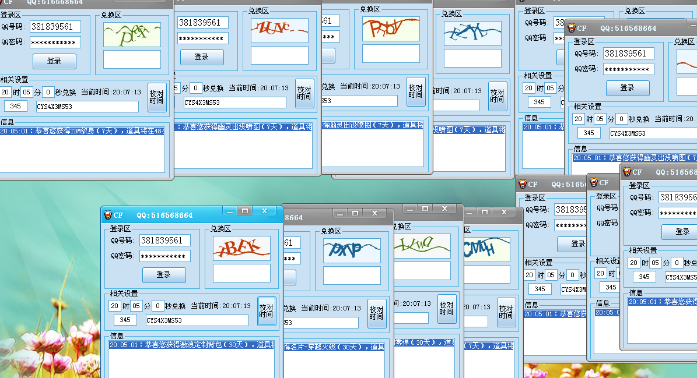
Task: Click the answer box under the CMH captcha
Action: point(487,275)
